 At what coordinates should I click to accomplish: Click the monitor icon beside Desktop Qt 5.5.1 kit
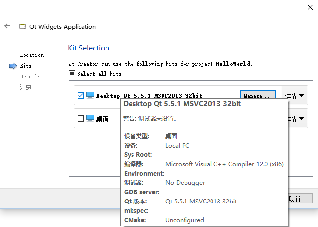point(90,95)
